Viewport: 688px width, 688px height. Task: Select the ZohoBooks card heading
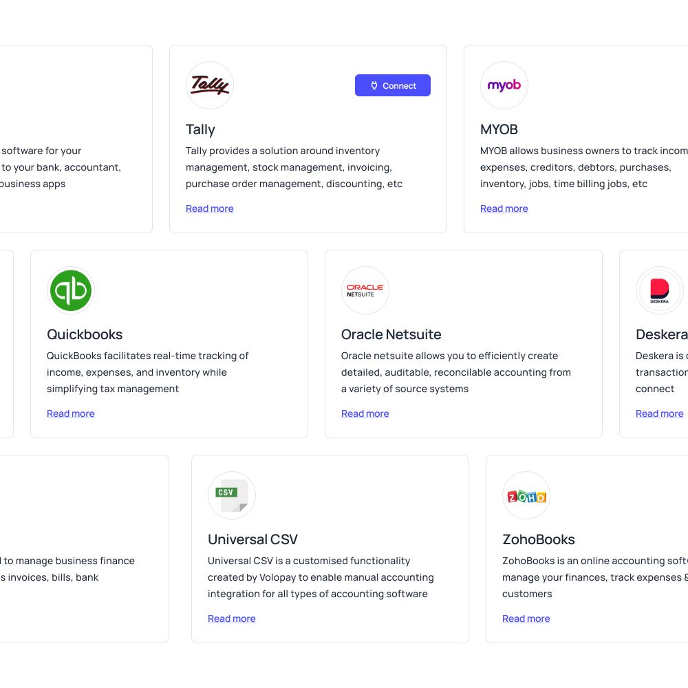click(x=539, y=539)
